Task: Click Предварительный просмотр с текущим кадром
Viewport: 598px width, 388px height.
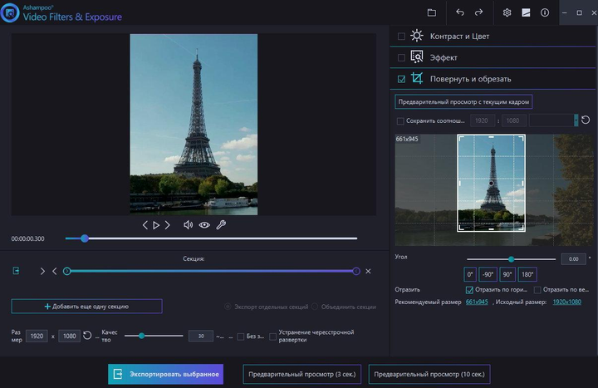Action: (463, 102)
